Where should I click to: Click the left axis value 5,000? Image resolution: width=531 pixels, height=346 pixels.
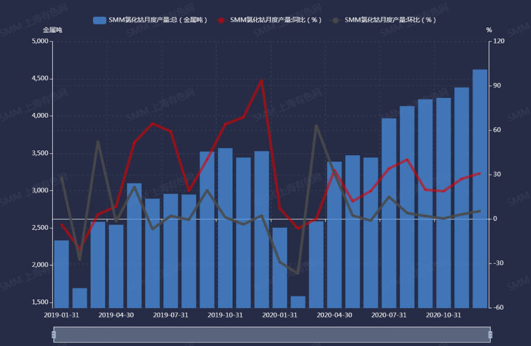tap(40, 41)
